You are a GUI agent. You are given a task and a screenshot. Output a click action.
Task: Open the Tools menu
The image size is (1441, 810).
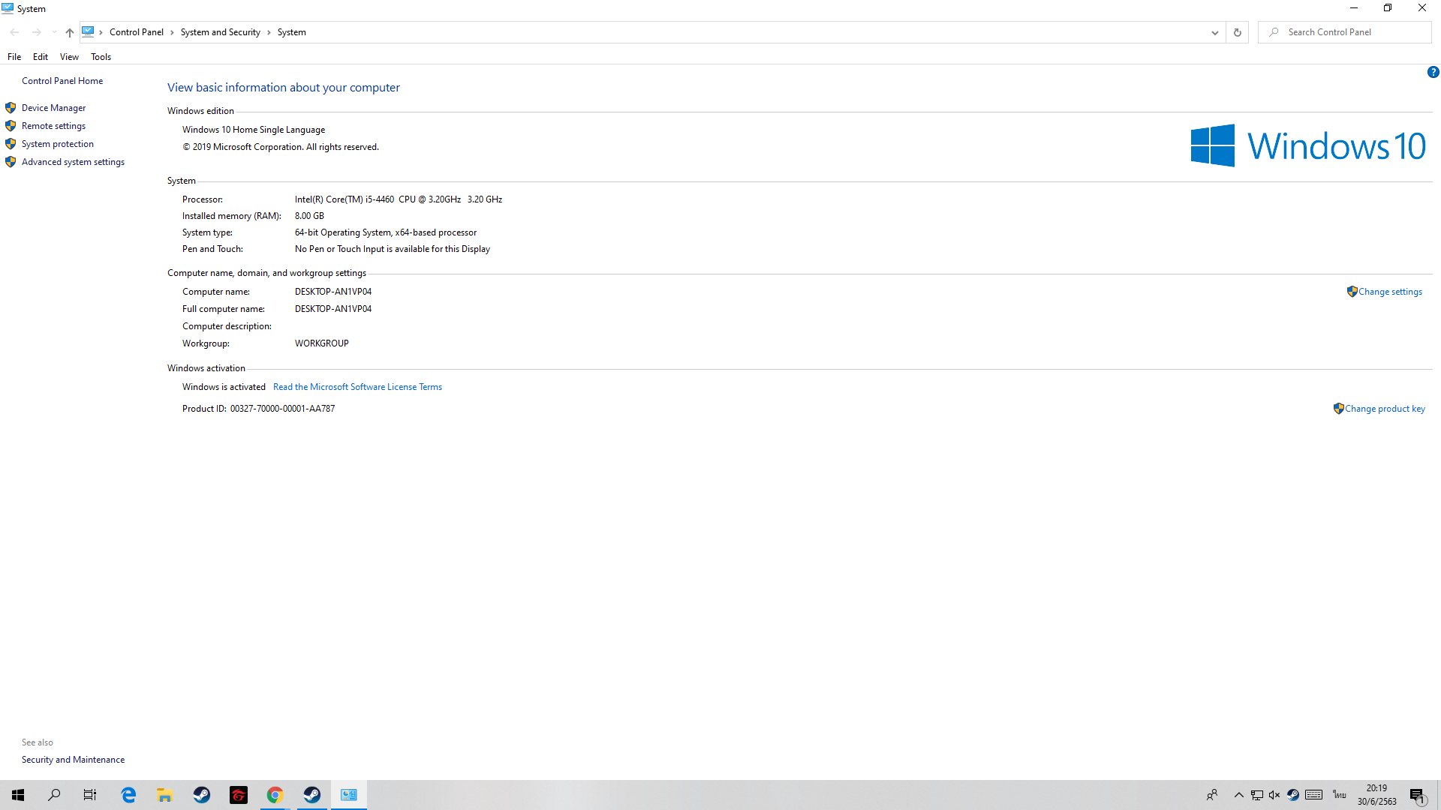click(101, 57)
